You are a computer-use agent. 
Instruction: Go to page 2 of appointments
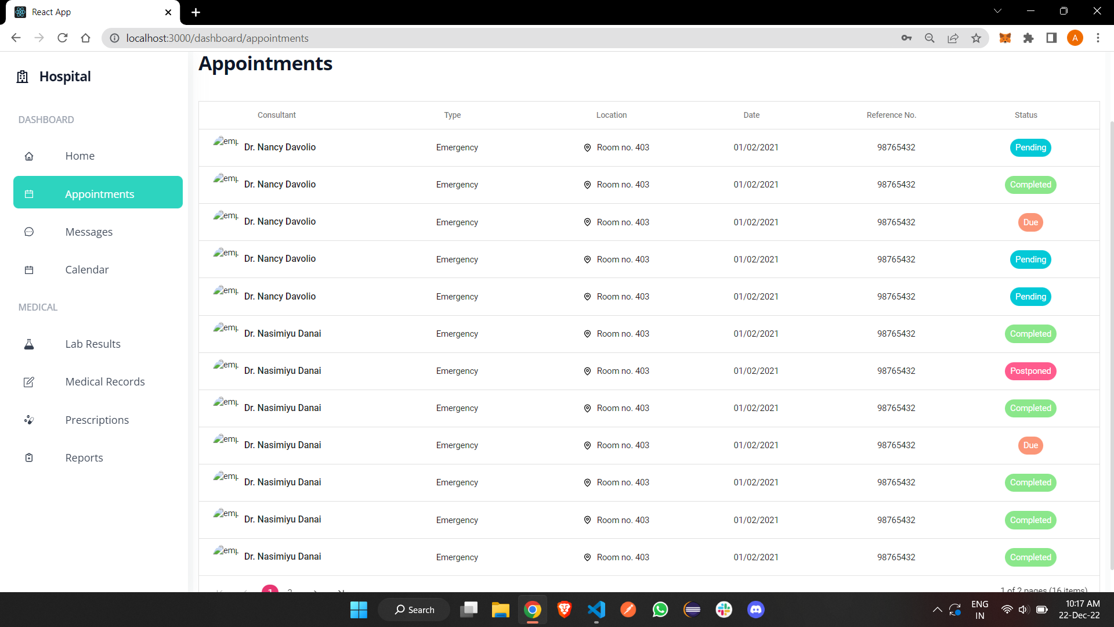click(x=290, y=592)
